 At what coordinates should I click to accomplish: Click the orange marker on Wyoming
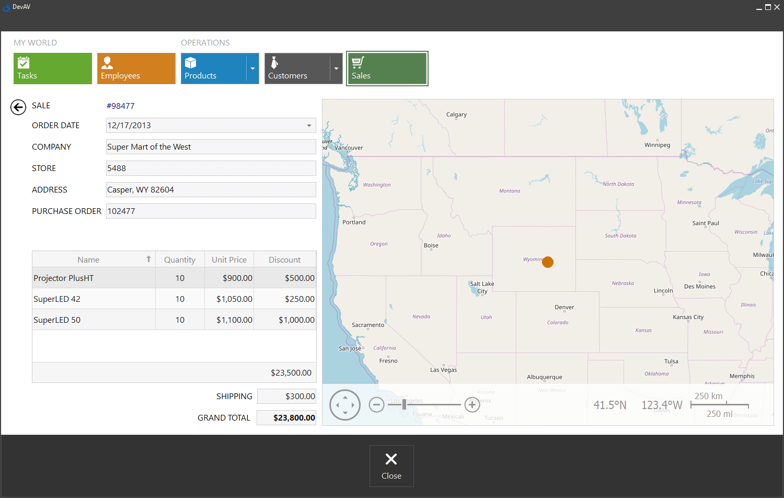(x=547, y=262)
